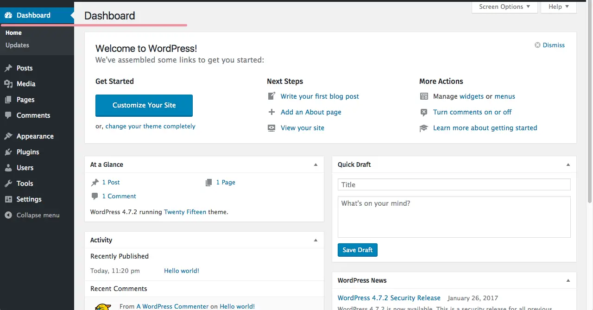Image resolution: width=593 pixels, height=310 pixels.
Task: Collapse the Activity widget
Action: (316, 240)
